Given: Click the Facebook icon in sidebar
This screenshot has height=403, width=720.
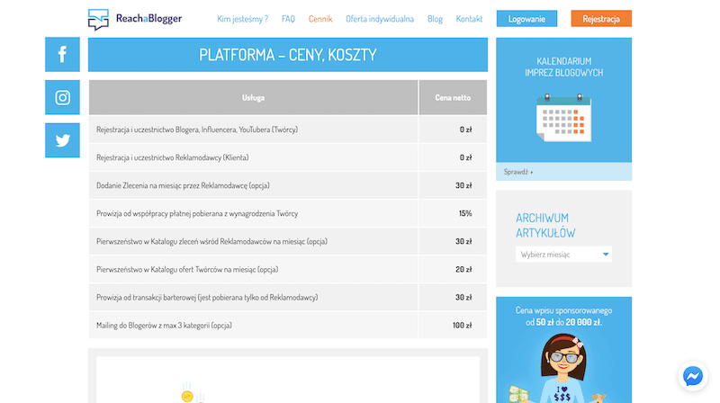Looking at the screenshot, I should (62, 55).
